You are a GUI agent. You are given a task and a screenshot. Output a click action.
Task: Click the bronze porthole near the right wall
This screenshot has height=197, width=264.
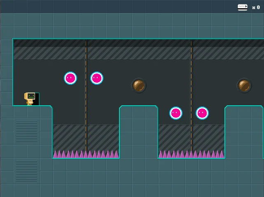(244, 86)
